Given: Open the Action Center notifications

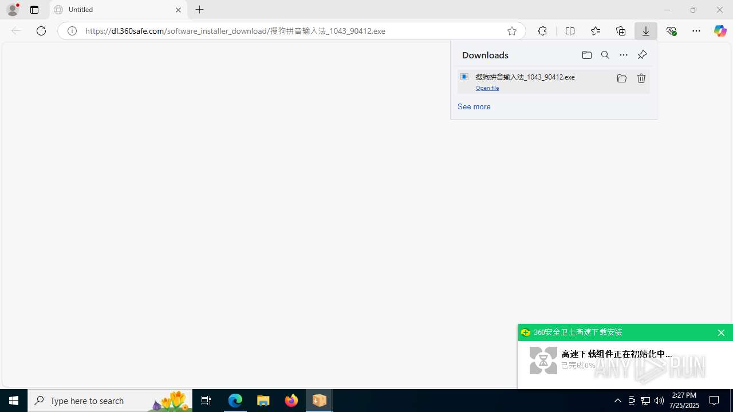Looking at the screenshot, I should pyautogui.click(x=715, y=401).
